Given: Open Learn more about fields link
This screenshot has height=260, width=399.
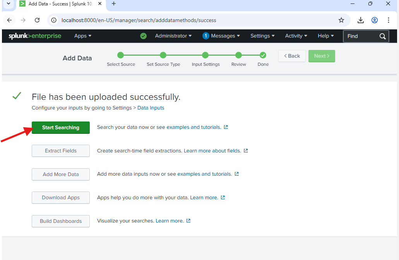Looking at the screenshot, I should pos(212,151).
